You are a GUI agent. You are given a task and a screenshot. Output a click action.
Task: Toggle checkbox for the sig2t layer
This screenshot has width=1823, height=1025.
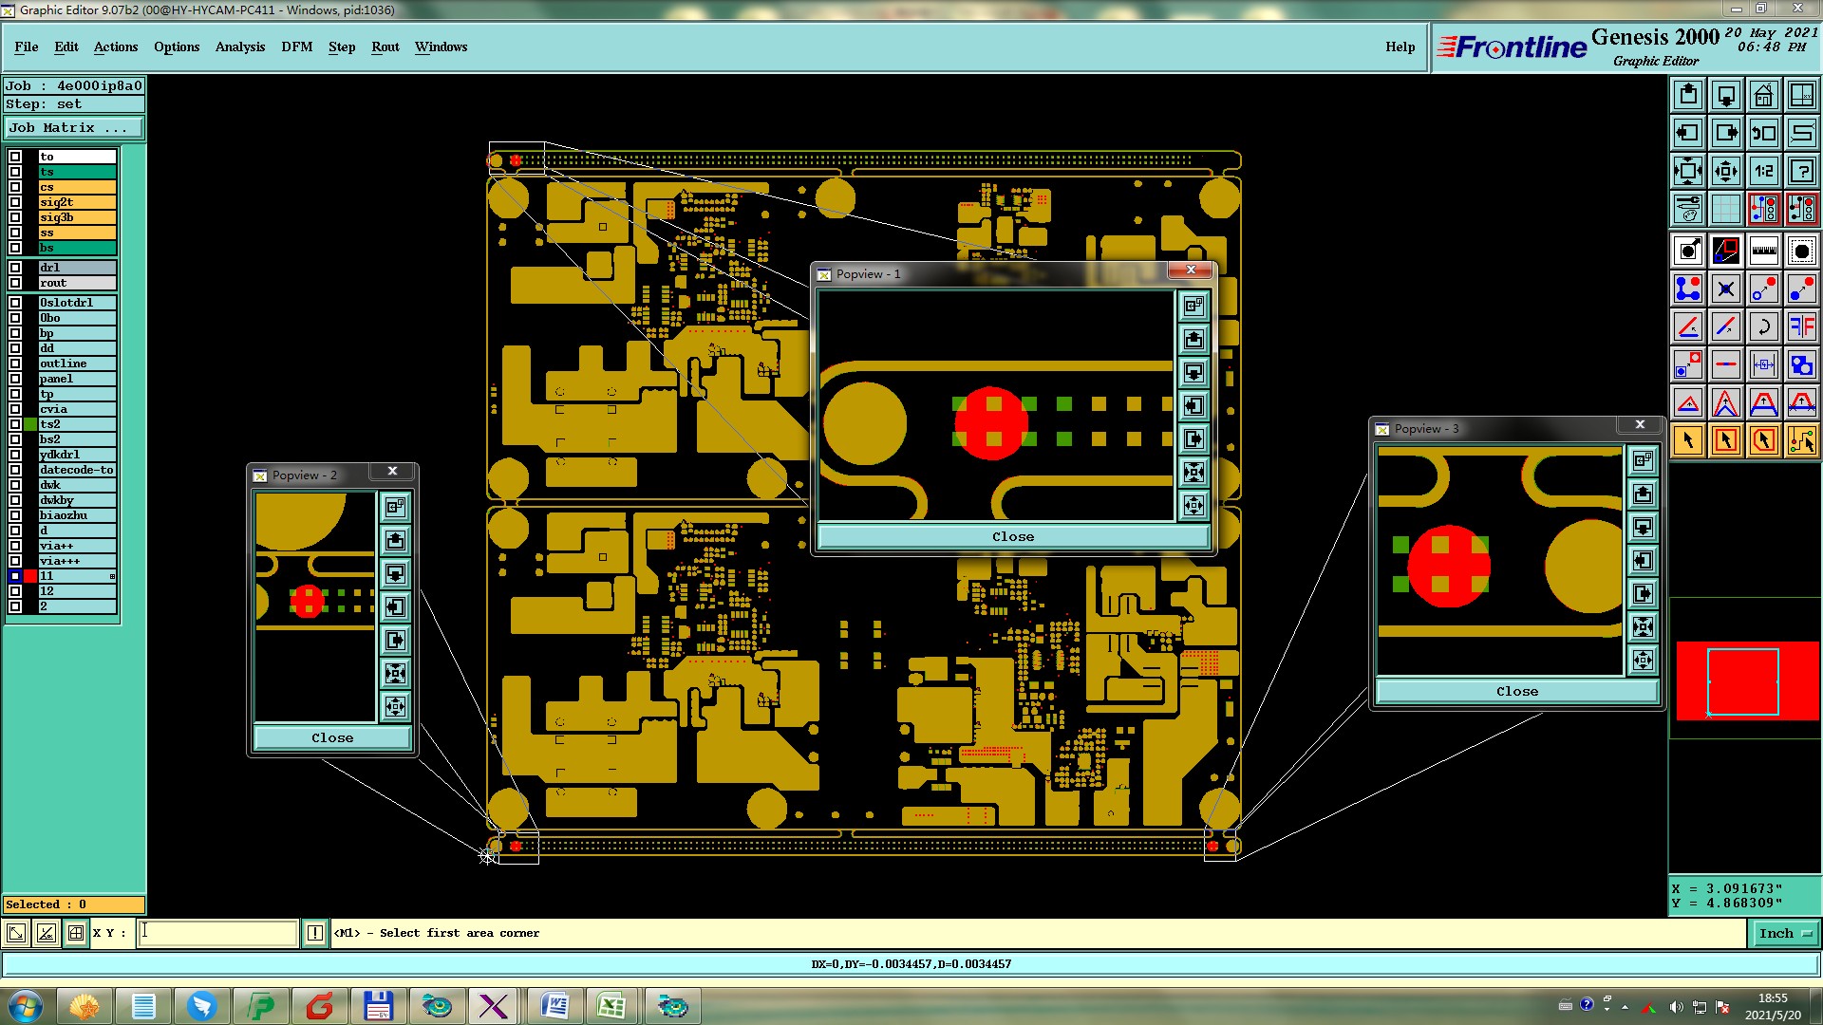tap(15, 202)
